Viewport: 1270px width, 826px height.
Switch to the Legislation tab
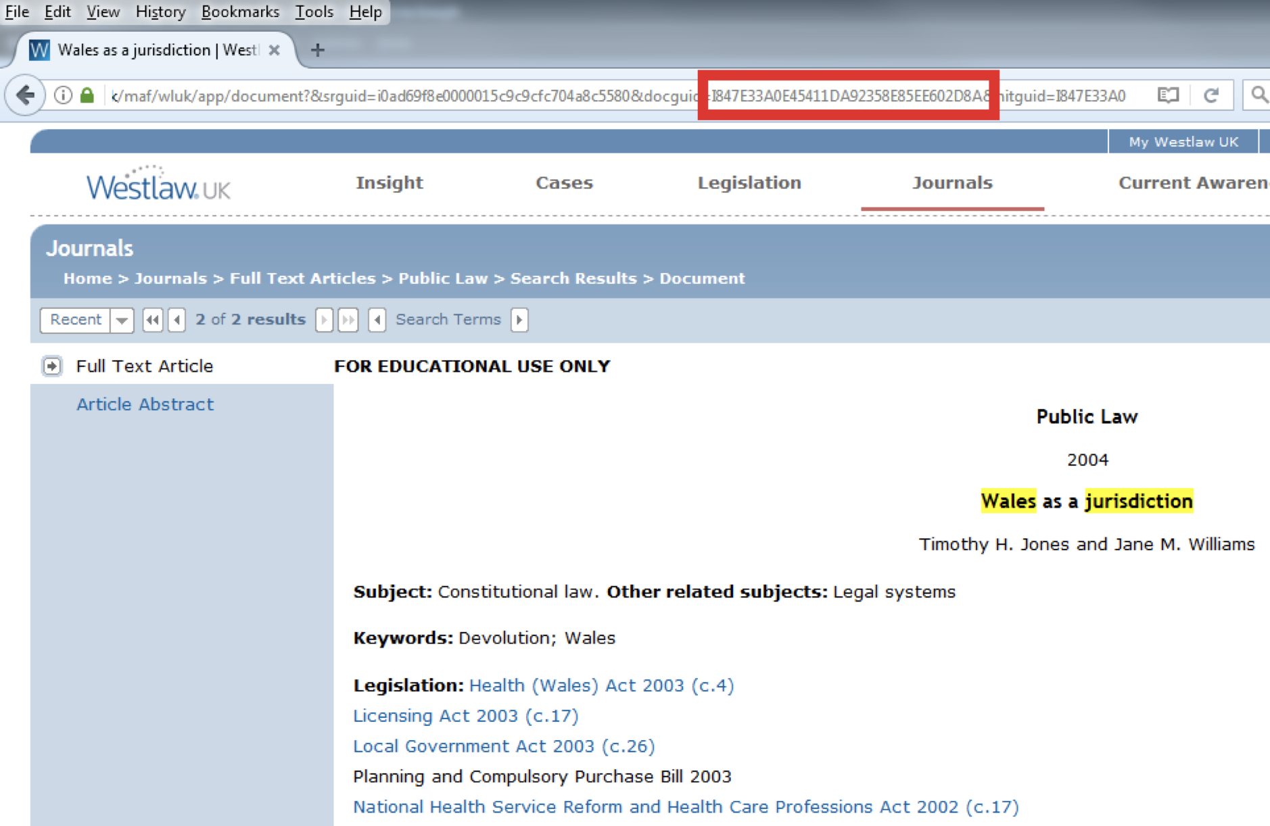pos(749,183)
